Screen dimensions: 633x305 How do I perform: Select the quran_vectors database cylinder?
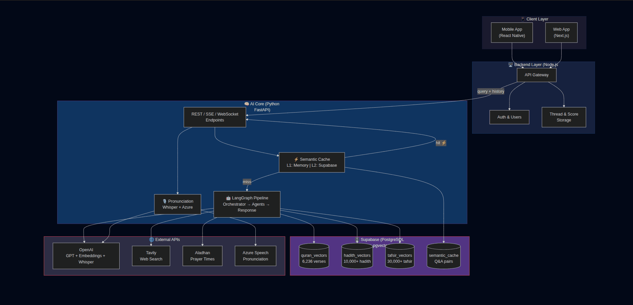point(314,256)
